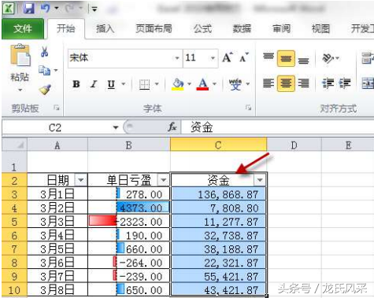Select column D header

coord(294,145)
